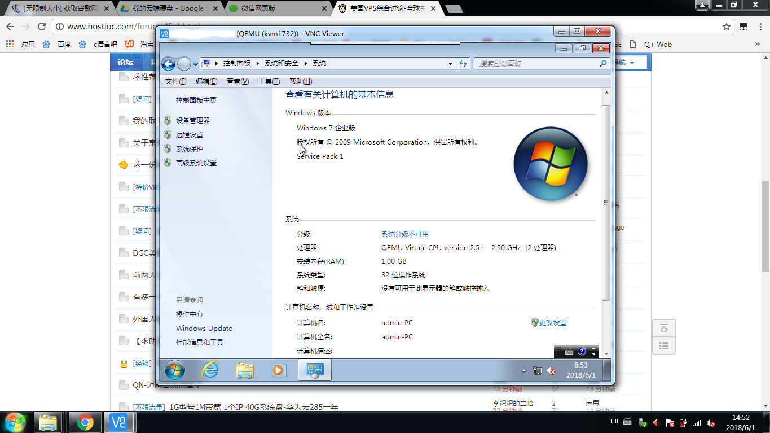Open the c语言吧 bookmark
This screenshot has height=433, width=770.
98,44
